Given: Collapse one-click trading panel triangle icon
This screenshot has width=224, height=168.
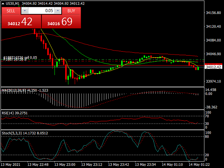Looking at the screenshot, I should tap(3, 4).
